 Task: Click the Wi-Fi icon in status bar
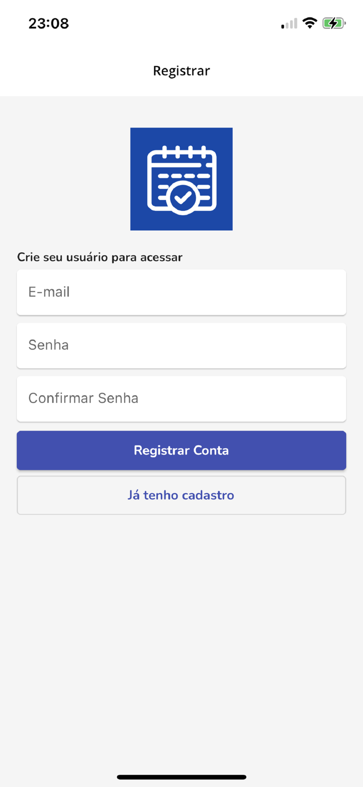[310, 23]
